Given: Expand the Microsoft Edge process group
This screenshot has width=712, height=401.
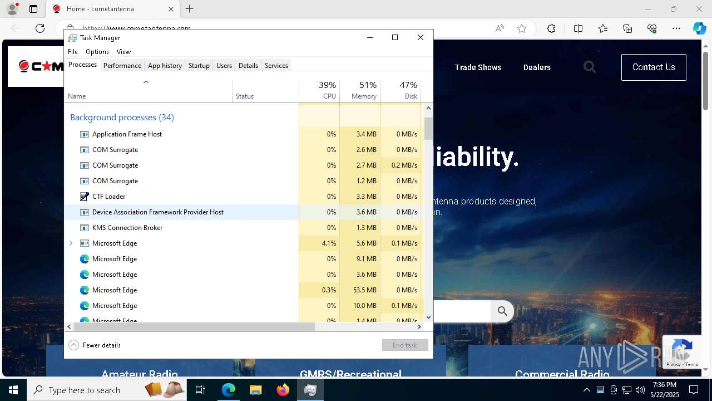Looking at the screenshot, I should click(71, 243).
